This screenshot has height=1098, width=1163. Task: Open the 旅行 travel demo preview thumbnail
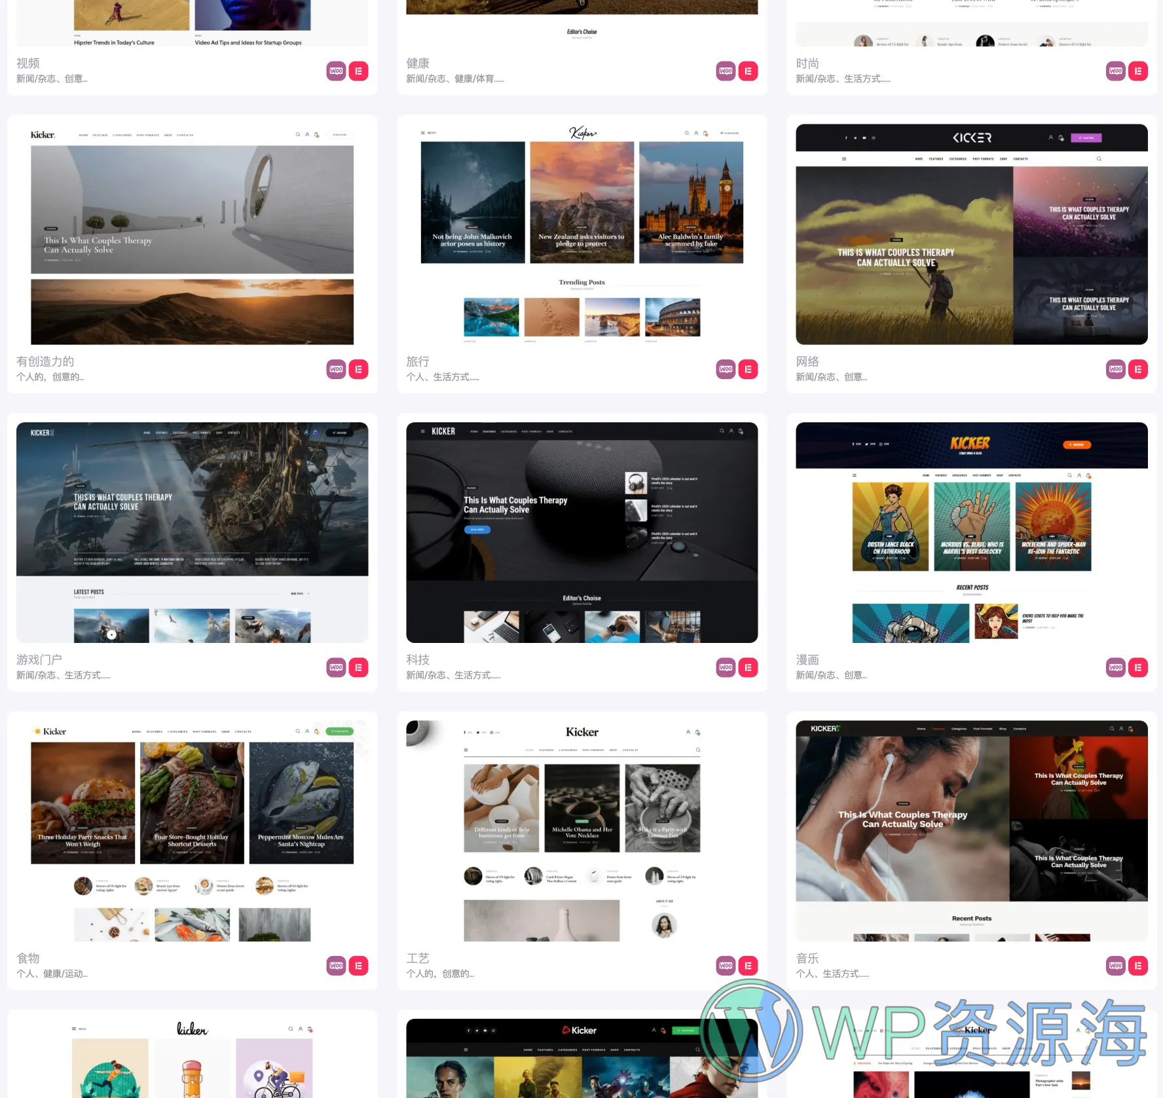pos(581,234)
